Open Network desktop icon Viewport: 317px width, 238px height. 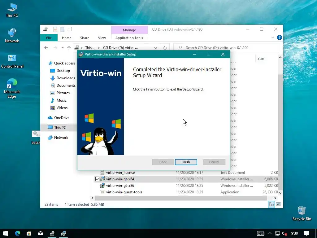(12, 35)
